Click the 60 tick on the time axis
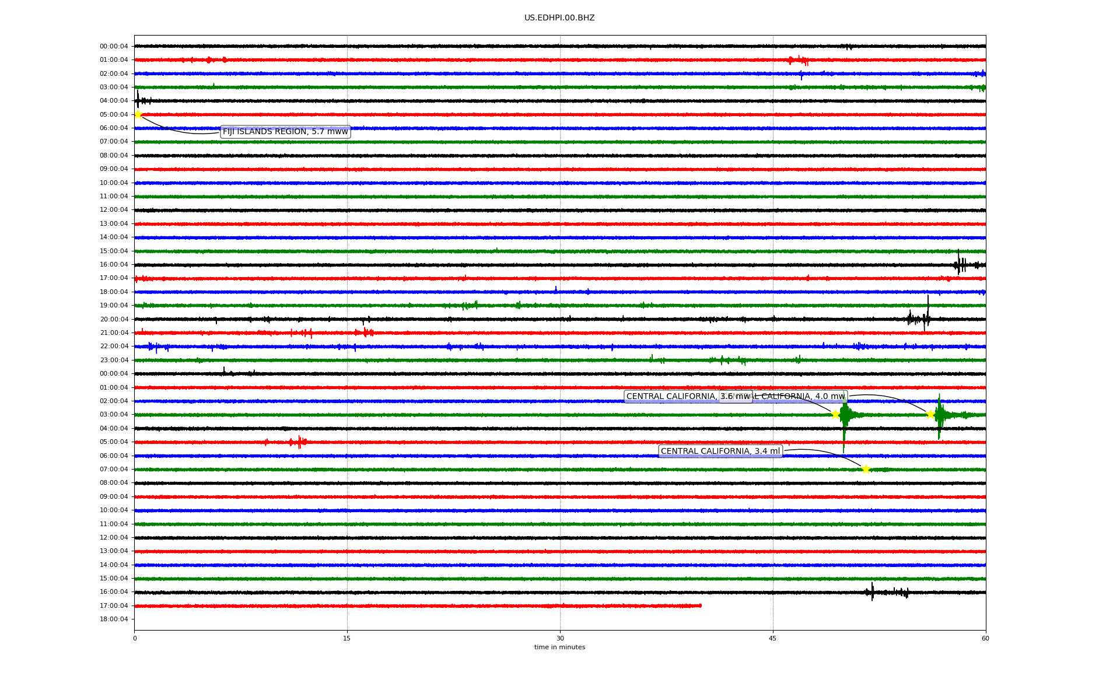 tap(985, 638)
